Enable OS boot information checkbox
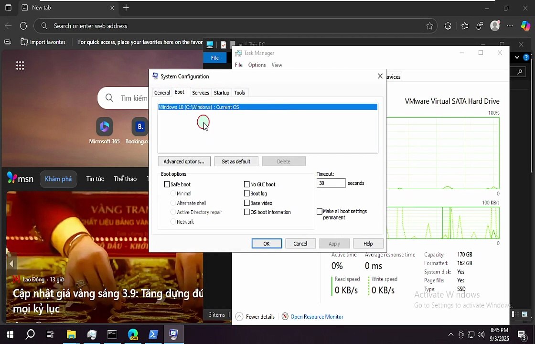The width and height of the screenshot is (535, 344). coord(246,212)
